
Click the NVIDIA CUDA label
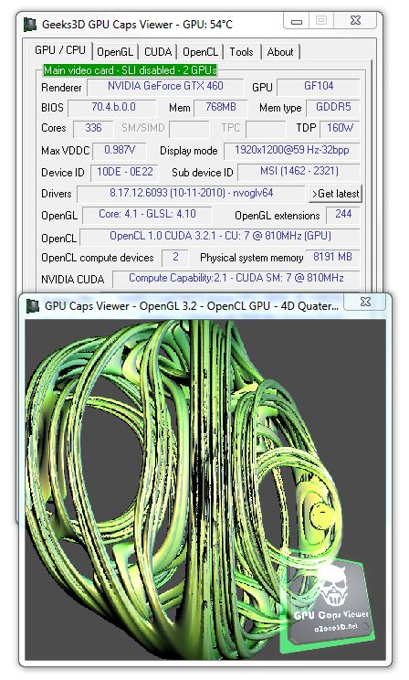point(72,280)
